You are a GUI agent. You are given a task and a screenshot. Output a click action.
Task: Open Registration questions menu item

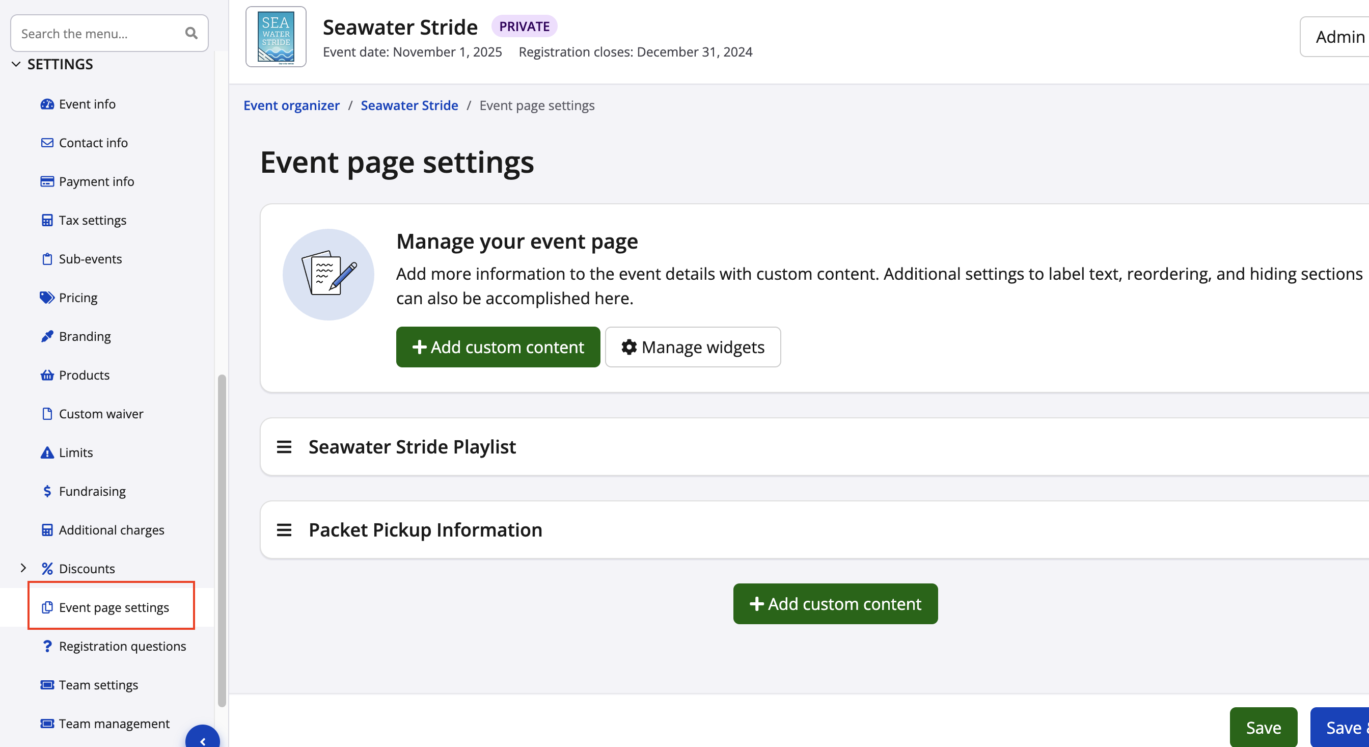[x=122, y=647]
